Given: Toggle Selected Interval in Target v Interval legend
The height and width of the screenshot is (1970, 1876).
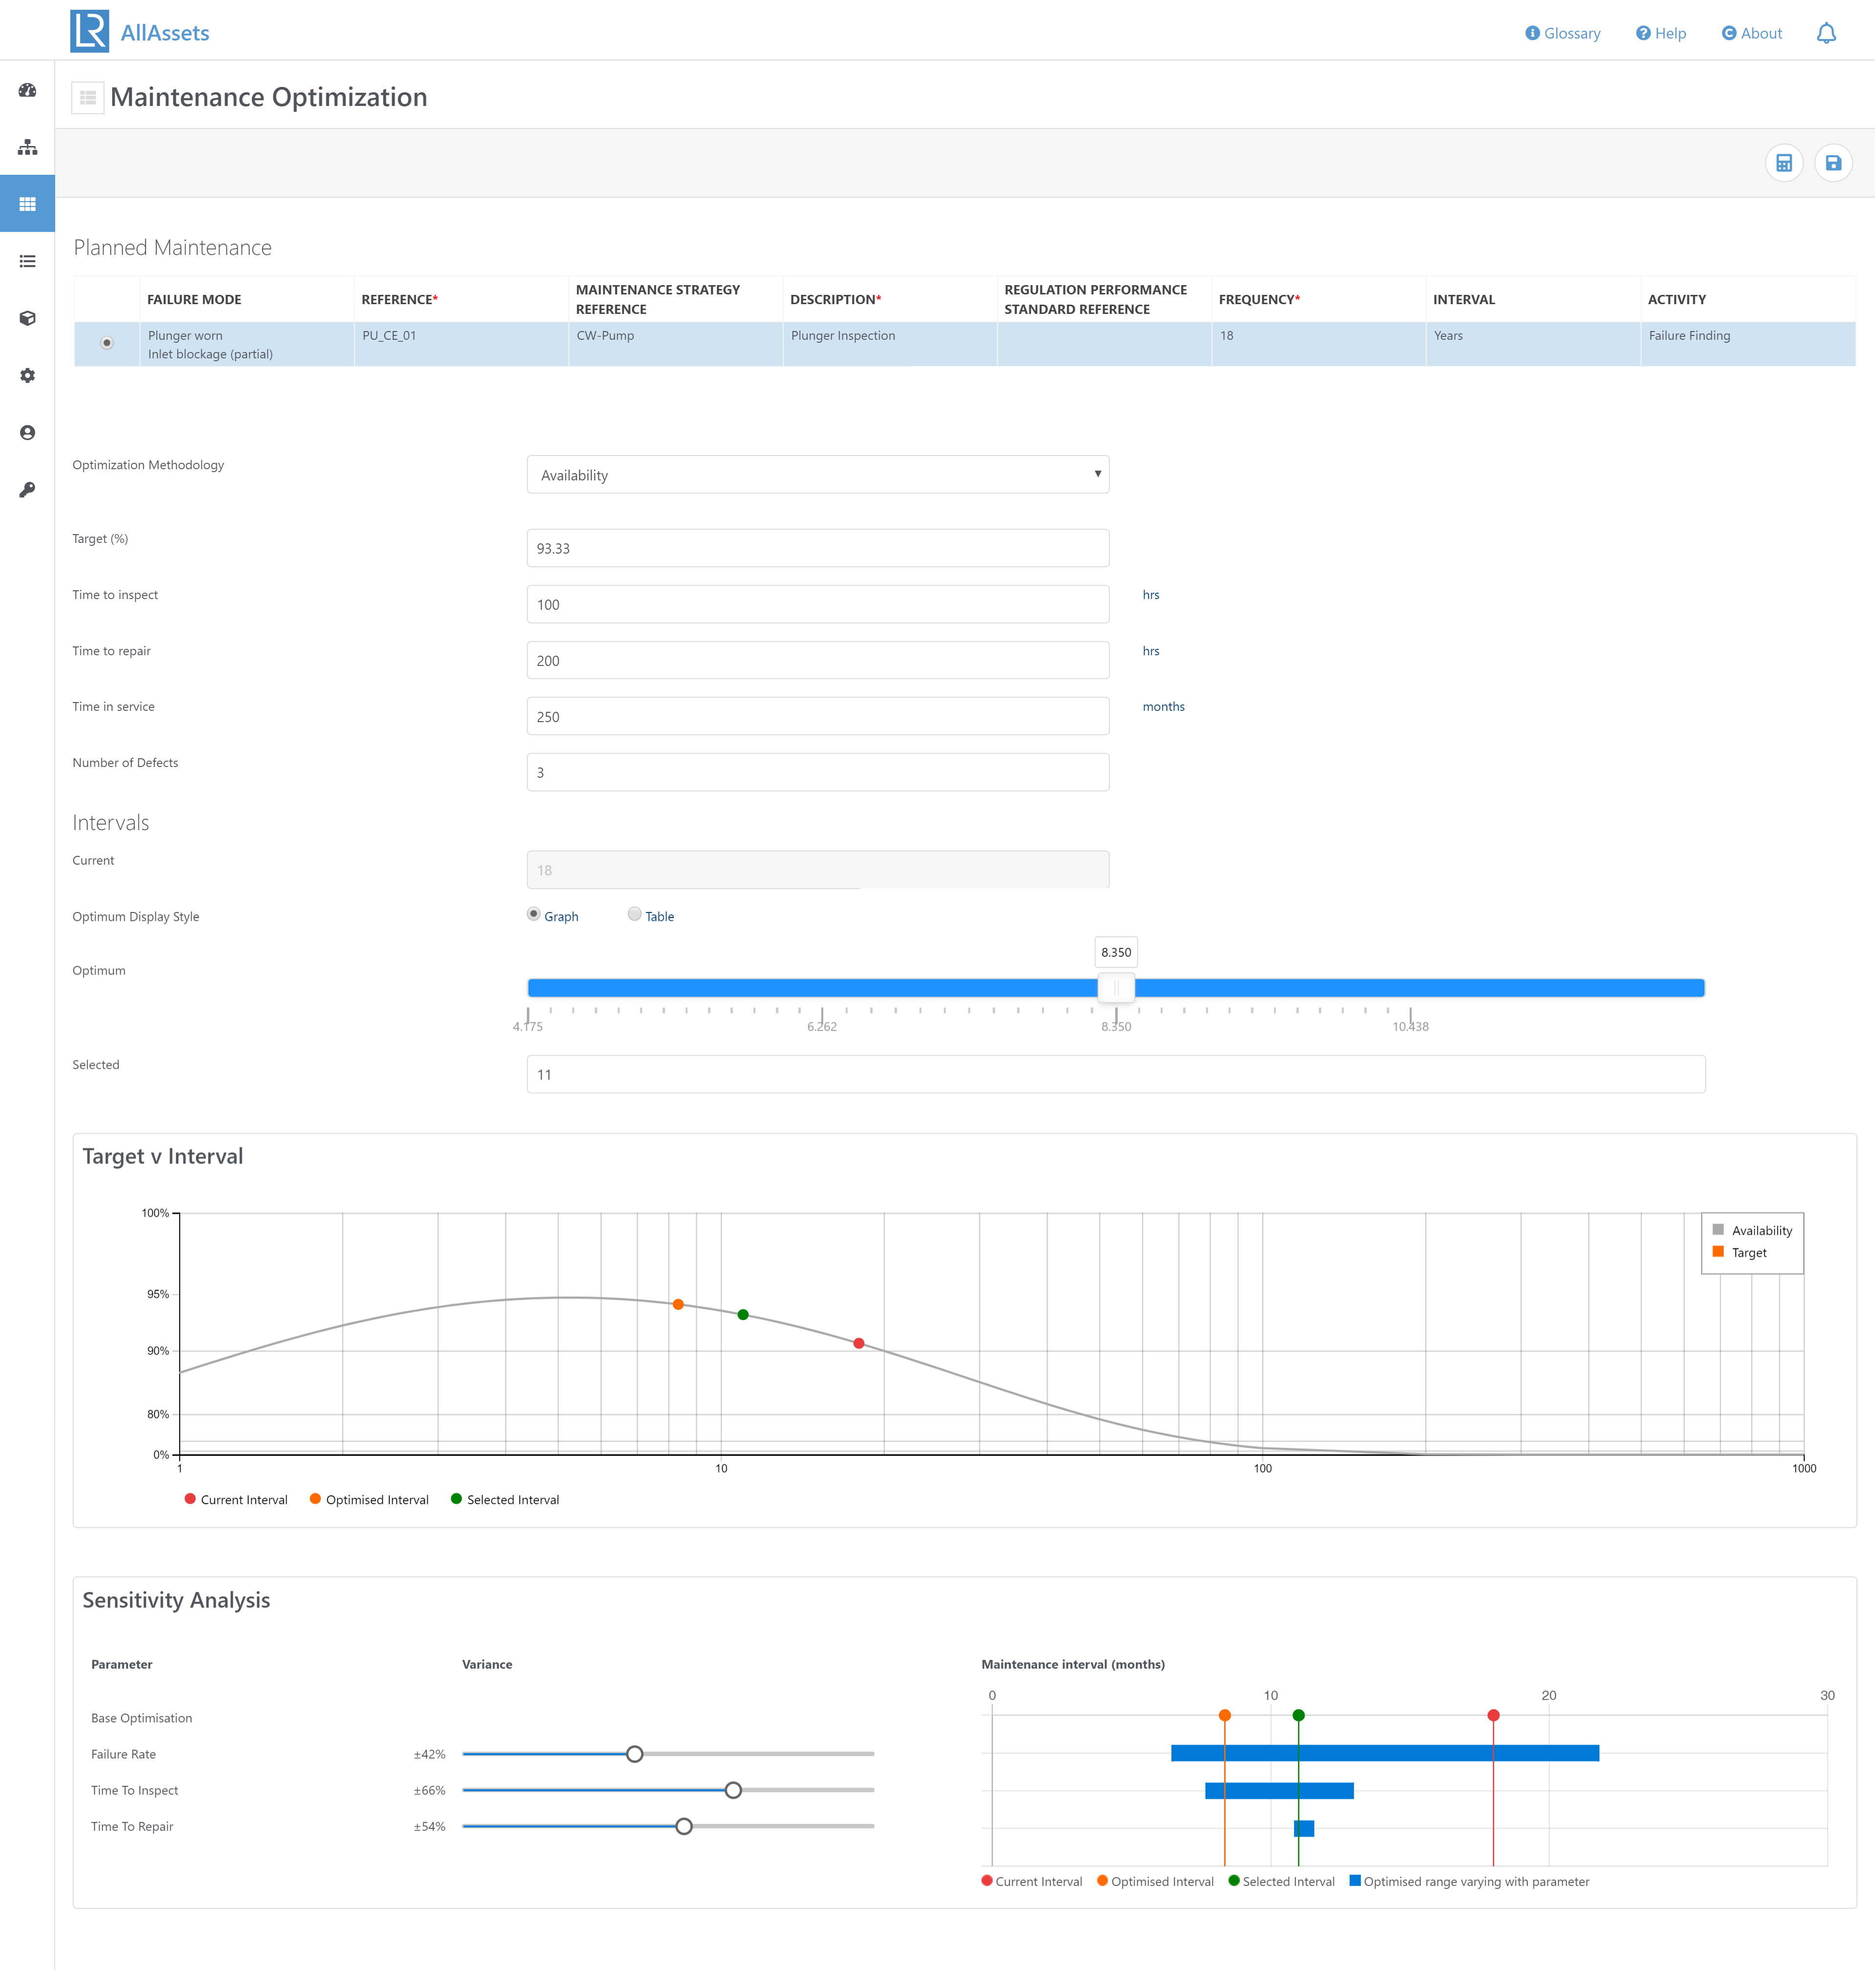Looking at the screenshot, I should click(505, 1499).
